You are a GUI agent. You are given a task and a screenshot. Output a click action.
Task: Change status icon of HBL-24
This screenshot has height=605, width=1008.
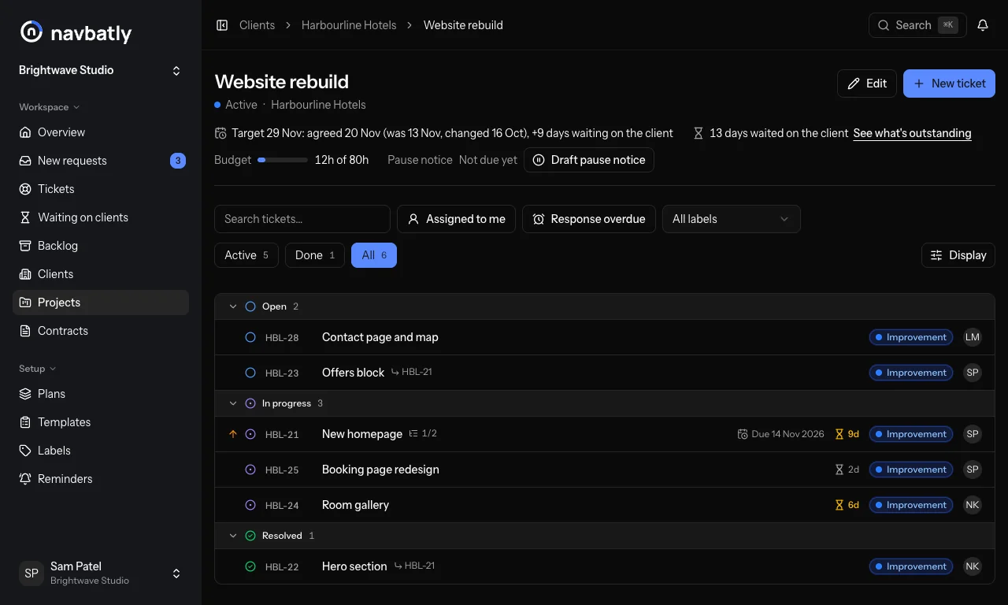tap(250, 505)
